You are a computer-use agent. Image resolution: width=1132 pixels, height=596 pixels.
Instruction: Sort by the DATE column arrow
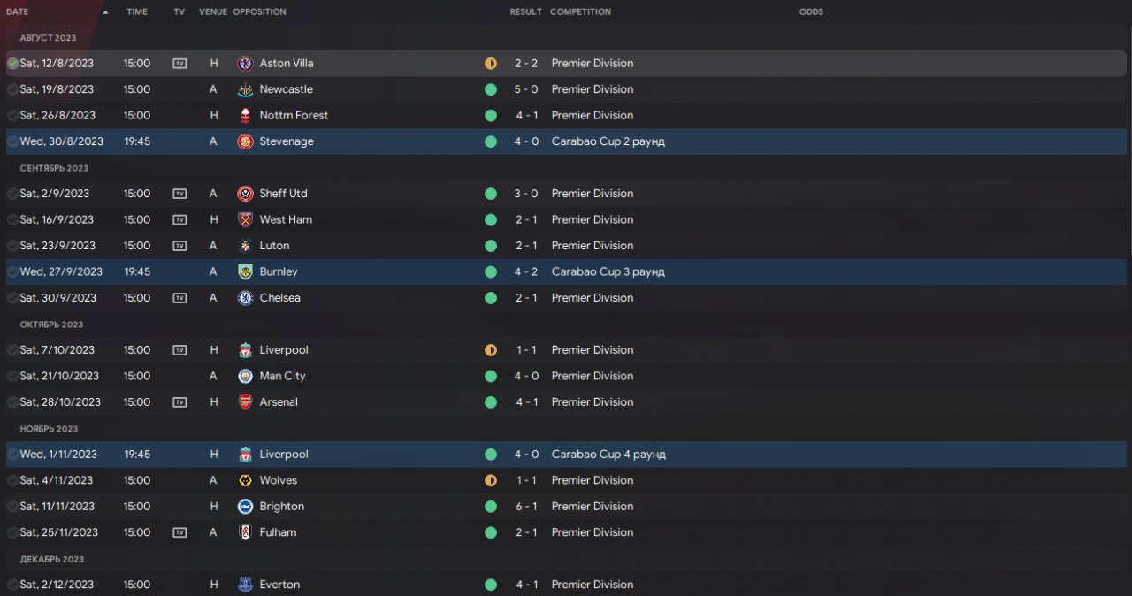pos(106,12)
